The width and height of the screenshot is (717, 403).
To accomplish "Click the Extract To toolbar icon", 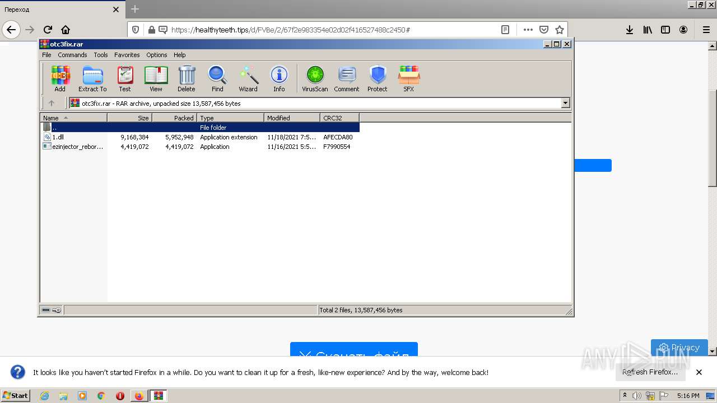I will pos(92,78).
